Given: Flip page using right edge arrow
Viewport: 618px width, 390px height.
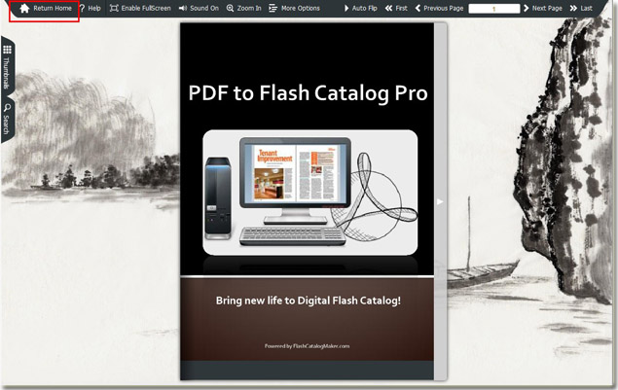Looking at the screenshot, I should click(x=440, y=201).
